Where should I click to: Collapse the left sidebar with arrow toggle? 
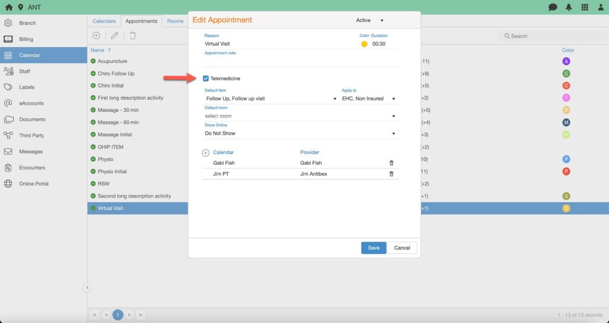click(87, 287)
